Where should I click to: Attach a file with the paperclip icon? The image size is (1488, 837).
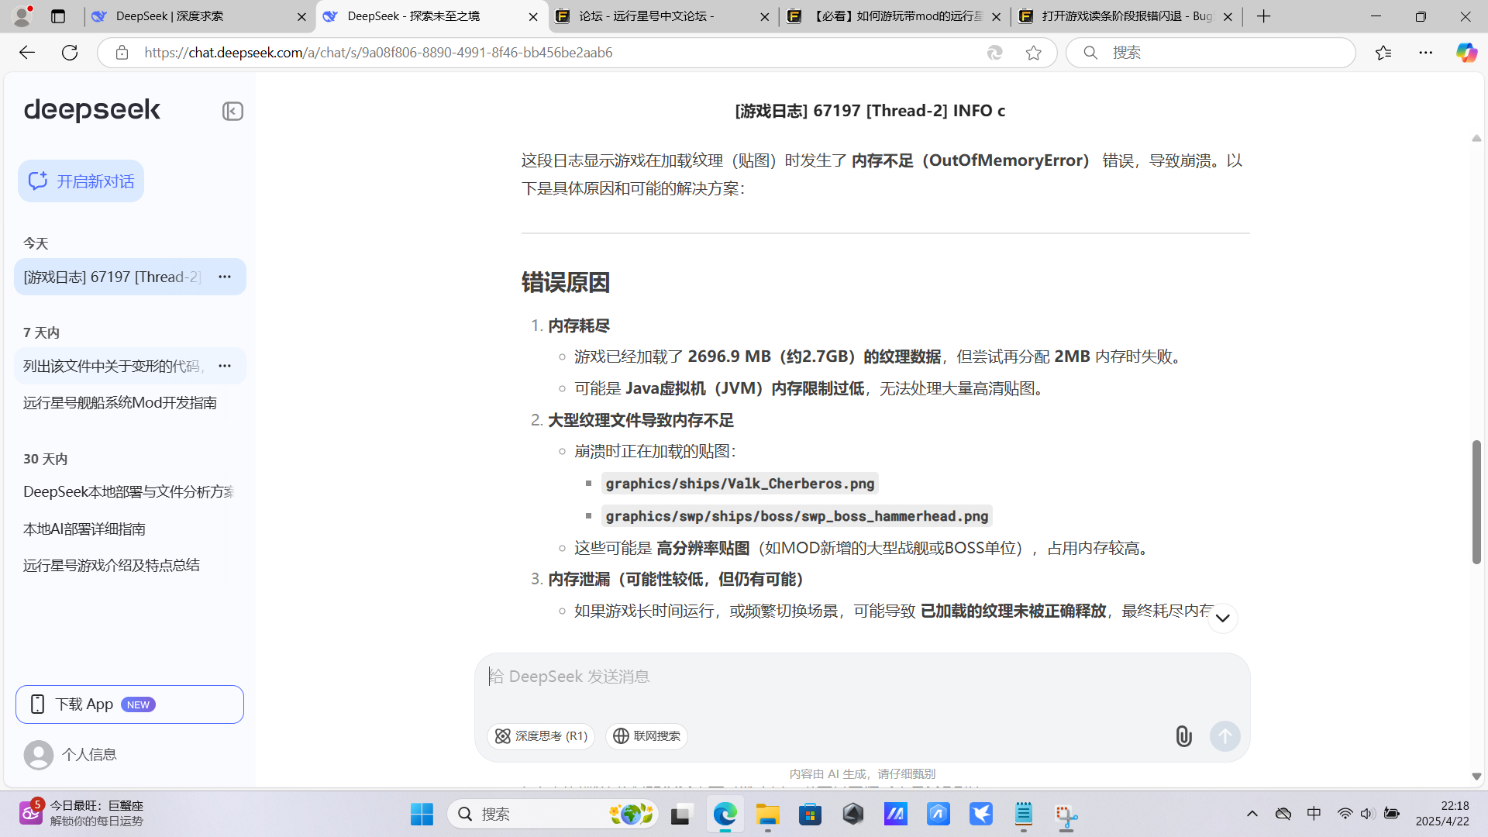point(1183,736)
